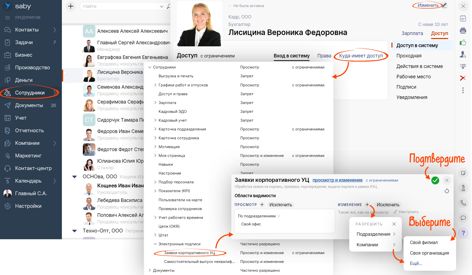Open Задачи section in sidebar

pos(24,42)
